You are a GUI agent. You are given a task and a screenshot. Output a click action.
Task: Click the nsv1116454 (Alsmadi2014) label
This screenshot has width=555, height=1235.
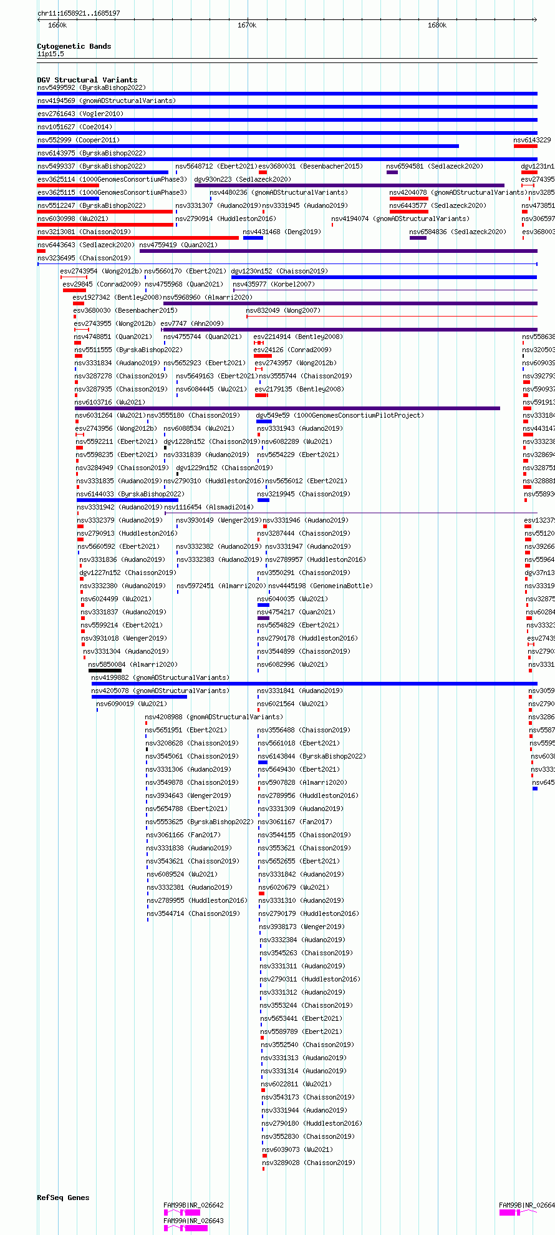point(209,507)
